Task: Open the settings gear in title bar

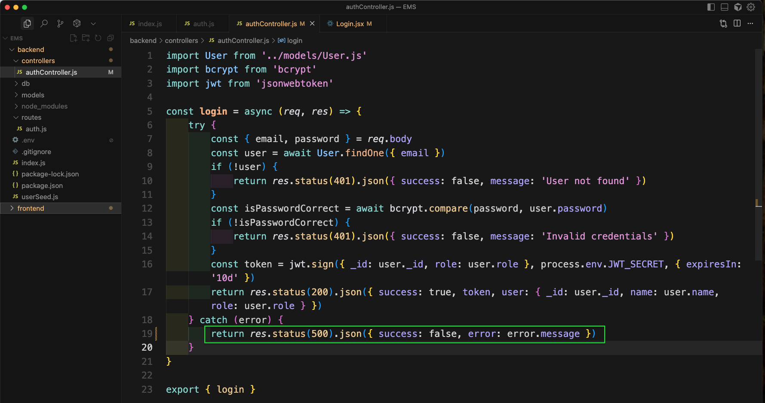Action: (x=751, y=7)
